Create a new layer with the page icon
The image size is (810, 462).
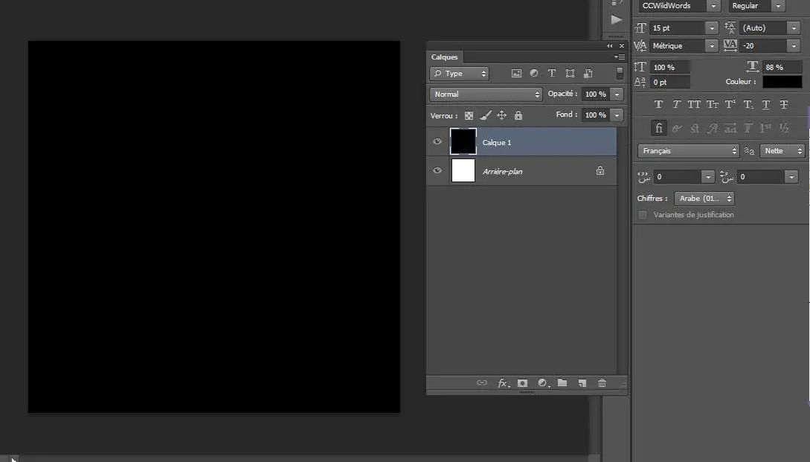pos(582,383)
